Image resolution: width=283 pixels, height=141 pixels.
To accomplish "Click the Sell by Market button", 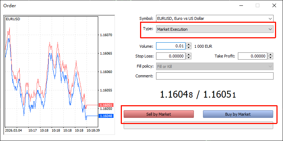I will click(159, 114).
